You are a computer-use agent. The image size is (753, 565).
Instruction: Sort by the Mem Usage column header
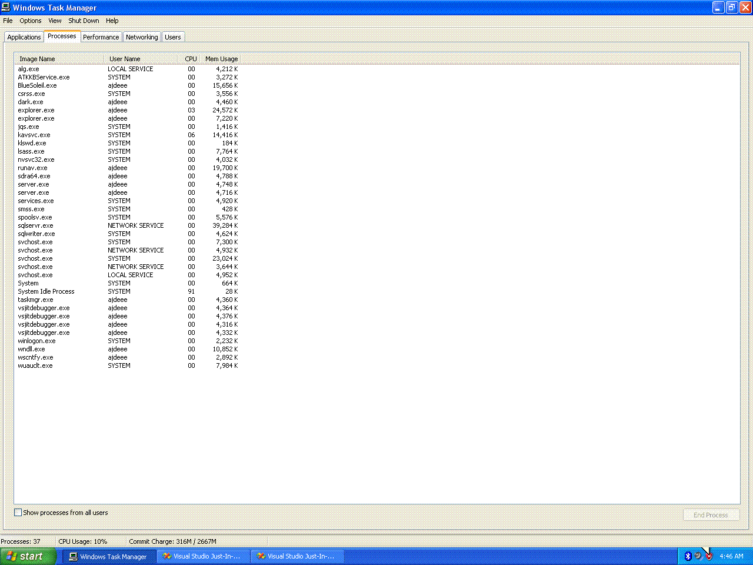click(x=221, y=59)
